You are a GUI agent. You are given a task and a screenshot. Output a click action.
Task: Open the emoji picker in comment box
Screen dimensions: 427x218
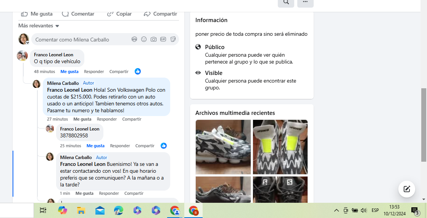144,39
